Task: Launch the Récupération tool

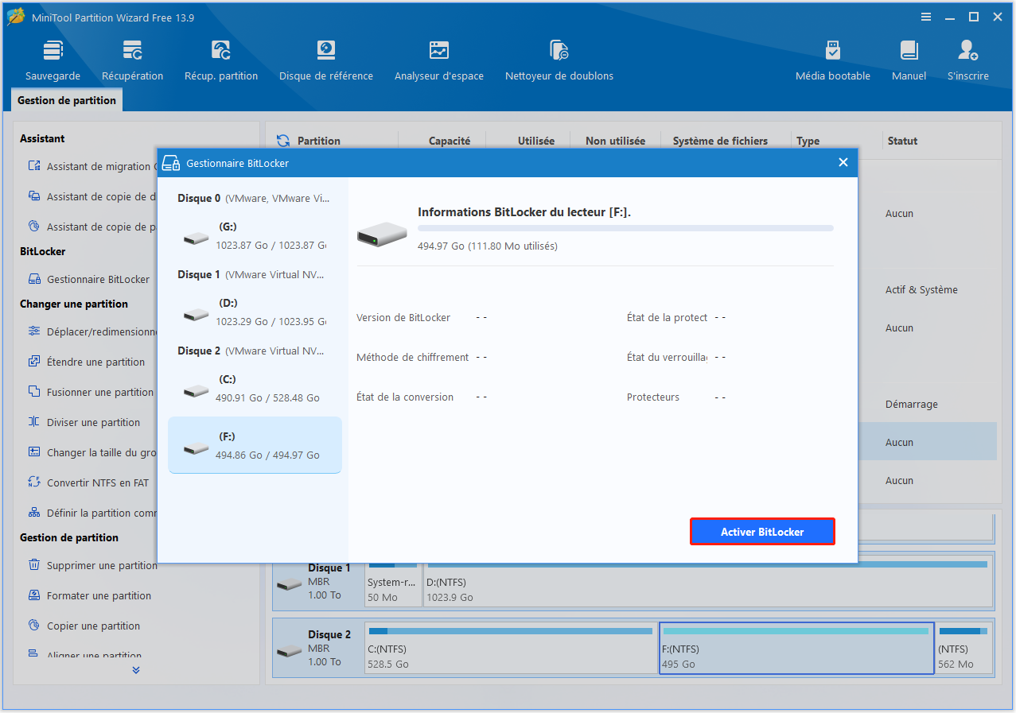Action: coord(132,60)
